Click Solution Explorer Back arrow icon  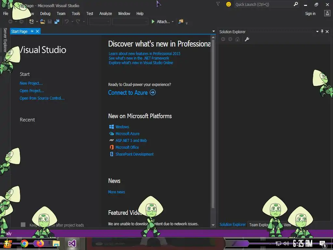point(223,39)
